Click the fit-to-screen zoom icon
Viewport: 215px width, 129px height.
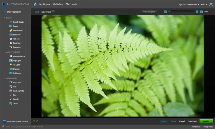coord(201,12)
